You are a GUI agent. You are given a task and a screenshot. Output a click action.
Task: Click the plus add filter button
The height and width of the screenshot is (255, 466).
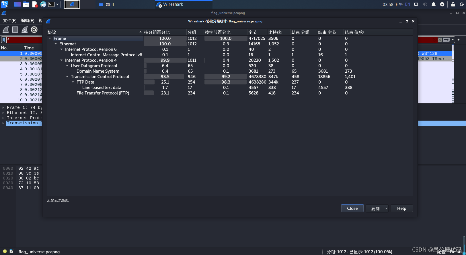(459, 40)
